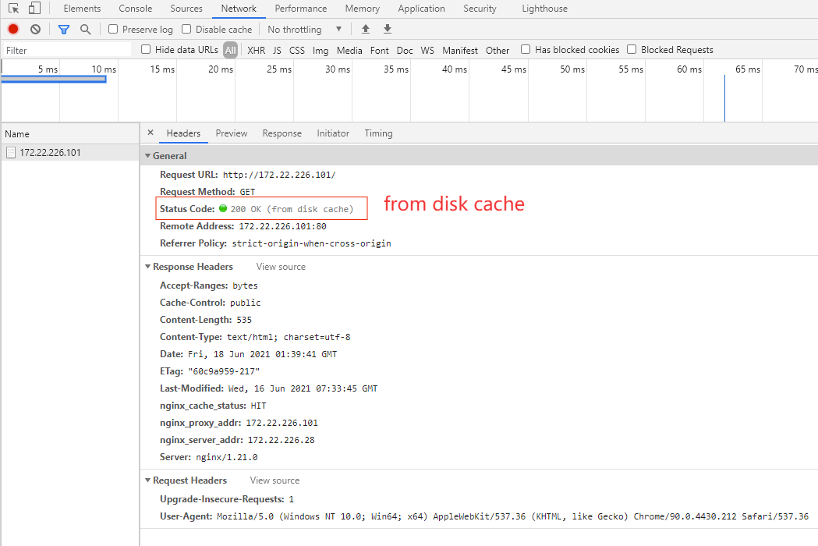This screenshot has width=818, height=546.
Task: Click the ETag value "60c9a959-217"
Action: [224, 371]
